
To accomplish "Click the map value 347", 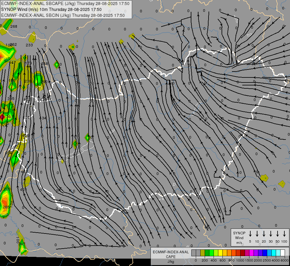I will (x=22, y=244).
